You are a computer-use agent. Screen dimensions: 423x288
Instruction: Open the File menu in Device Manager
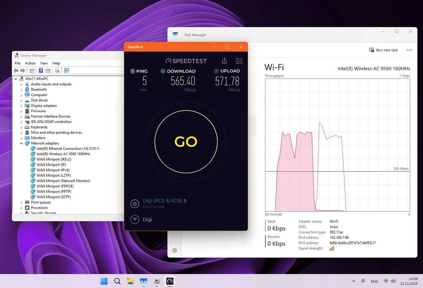pyautogui.click(x=17, y=63)
